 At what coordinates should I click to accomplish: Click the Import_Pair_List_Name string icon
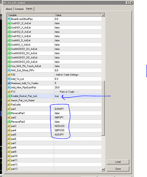[x=9, y=100]
